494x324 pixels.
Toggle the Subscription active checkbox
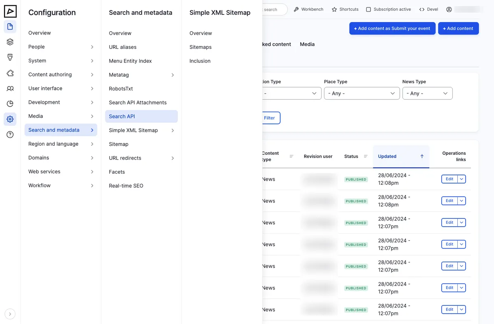click(368, 9)
